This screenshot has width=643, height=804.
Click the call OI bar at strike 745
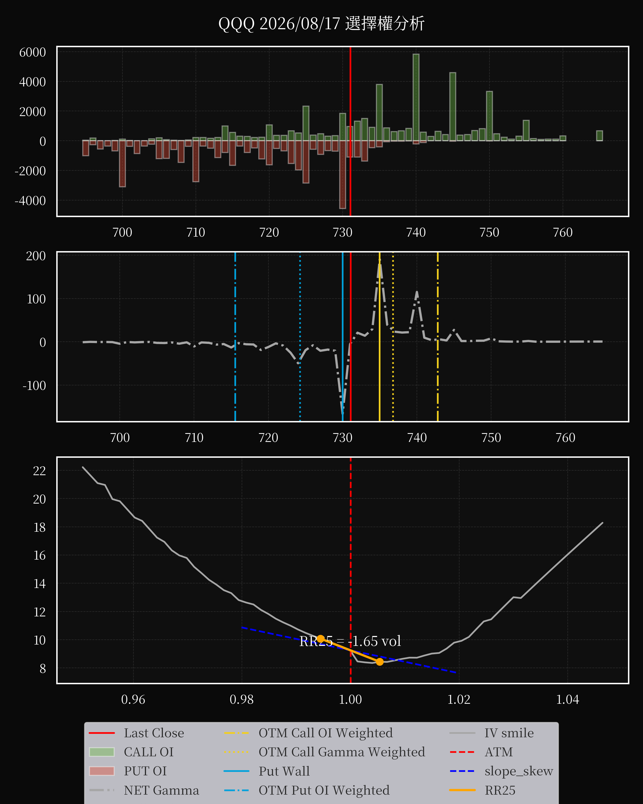point(453,107)
